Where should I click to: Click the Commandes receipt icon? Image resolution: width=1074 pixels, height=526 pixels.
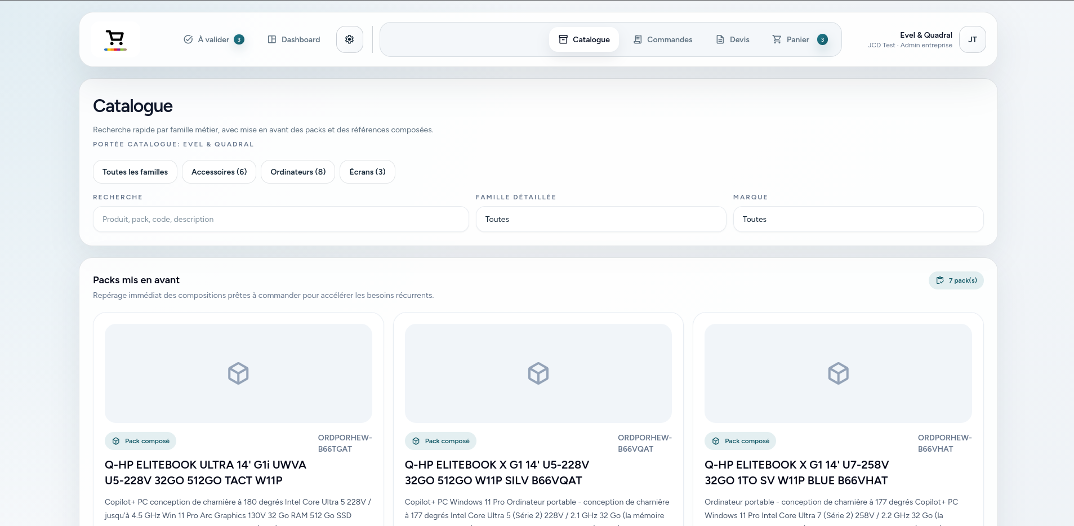(638, 39)
